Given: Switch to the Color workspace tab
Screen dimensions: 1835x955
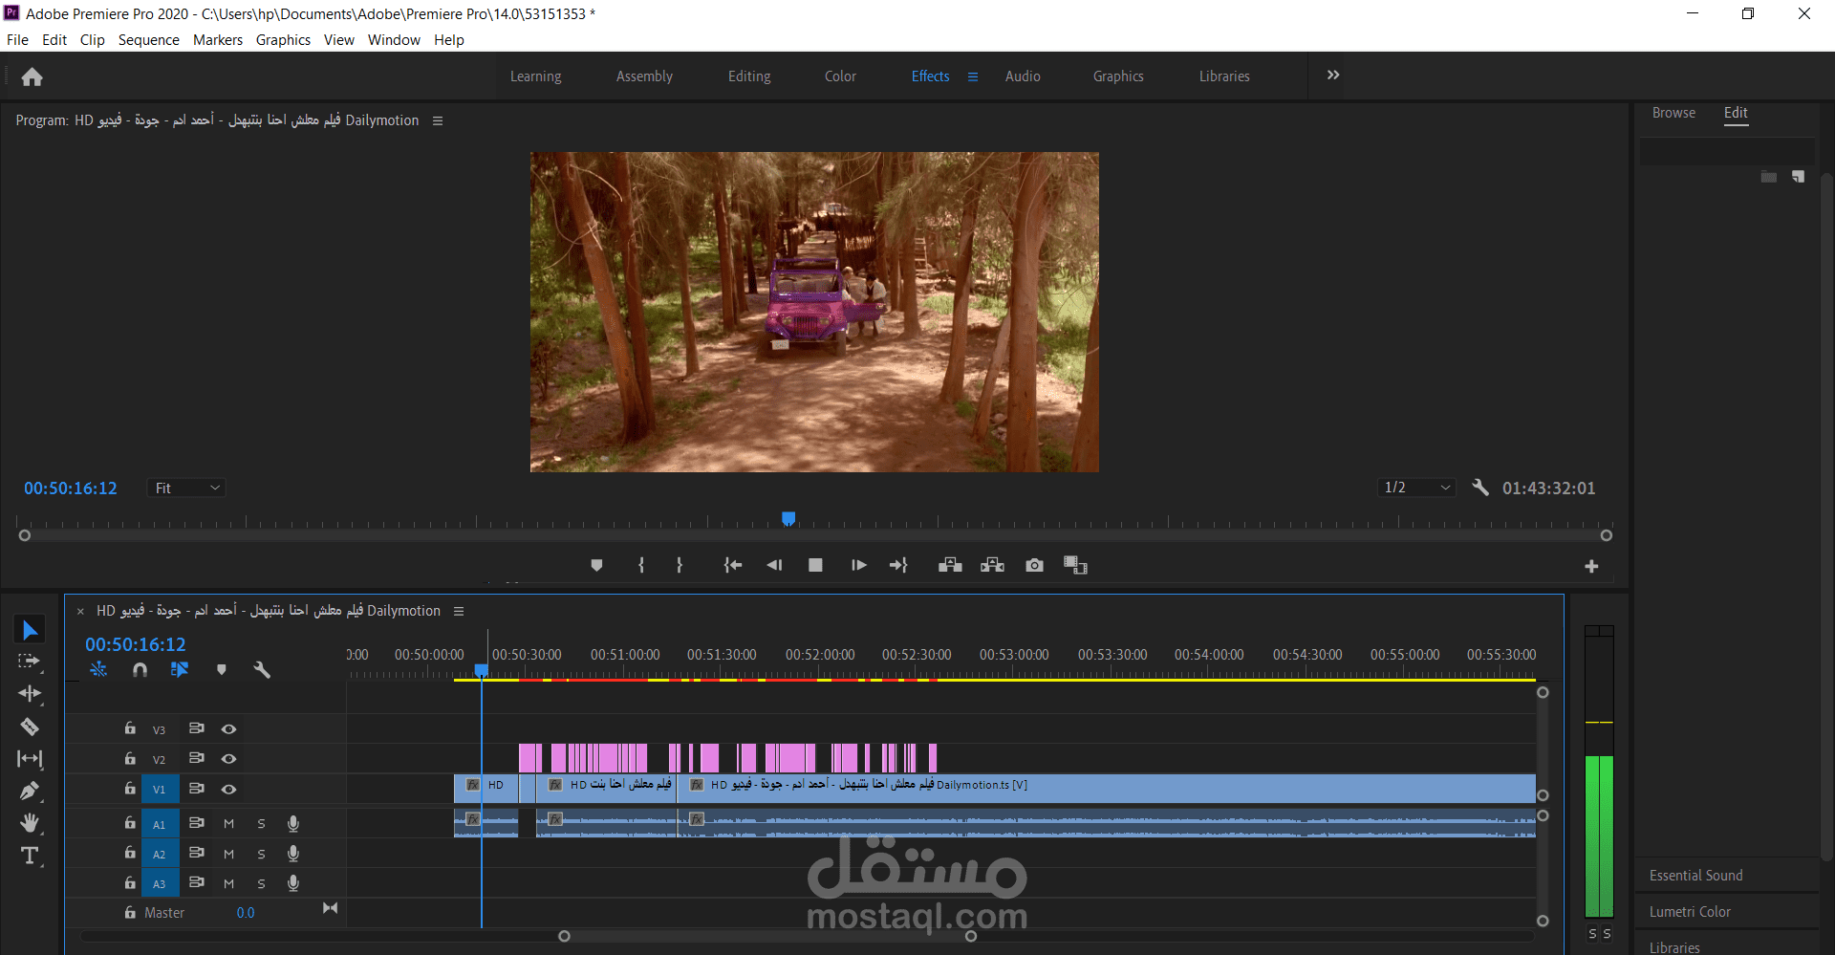Looking at the screenshot, I should [840, 76].
